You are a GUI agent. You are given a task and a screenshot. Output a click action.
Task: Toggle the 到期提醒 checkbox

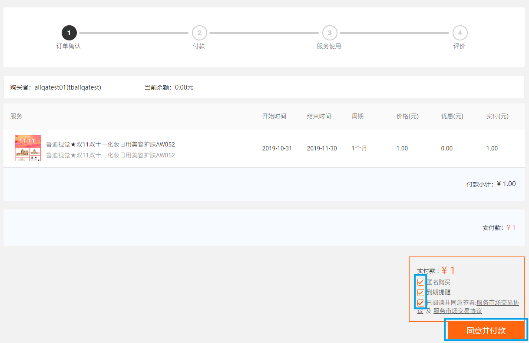pos(421,293)
